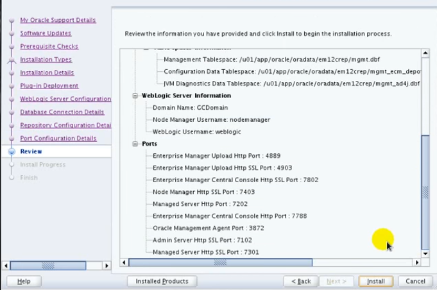
Task: Select Node Manager Username: nodemanager row
Action: pyautogui.click(x=211, y=120)
